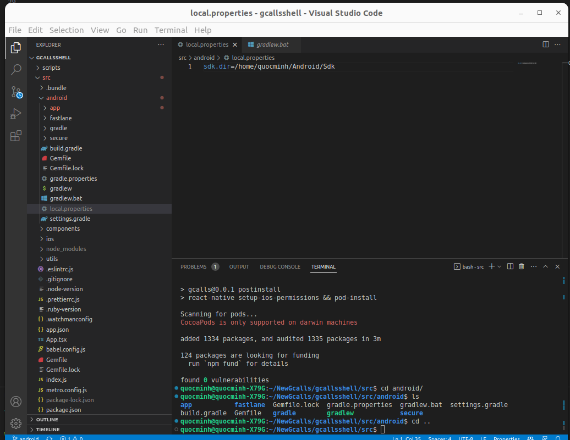Expand the OUTLINE section
Screen dimensions: 570x440
pyautogui.click(x=47, y=420)
